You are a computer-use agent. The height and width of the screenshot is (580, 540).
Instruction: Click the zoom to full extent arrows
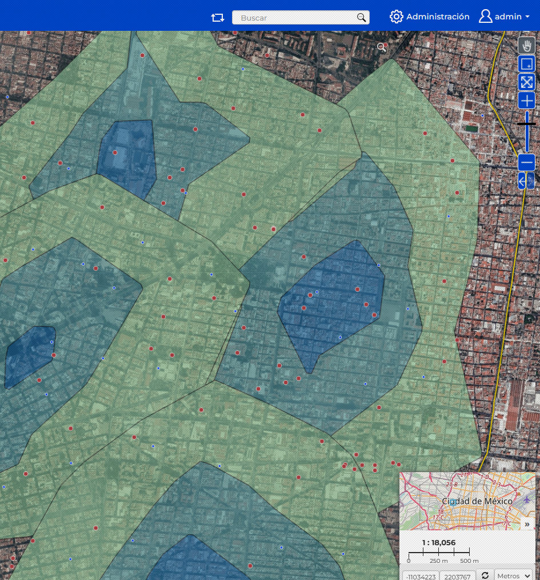(526, 82)
